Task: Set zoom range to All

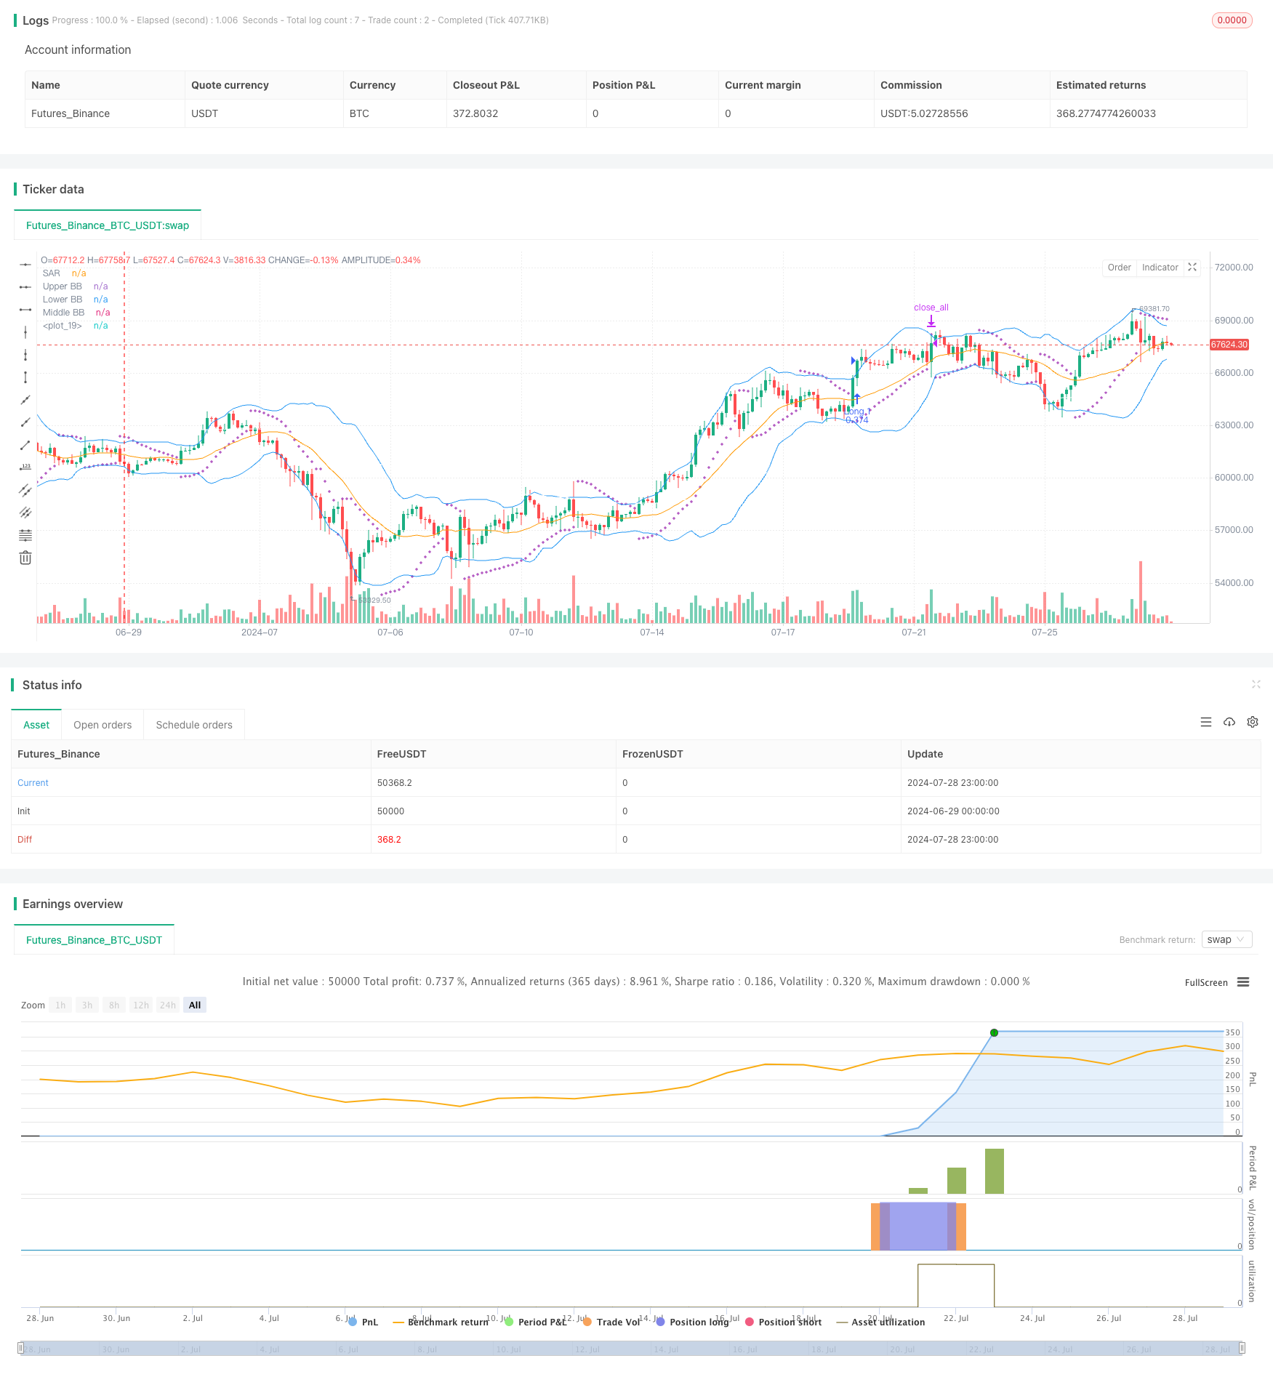Action: (x=195, y=1005)
